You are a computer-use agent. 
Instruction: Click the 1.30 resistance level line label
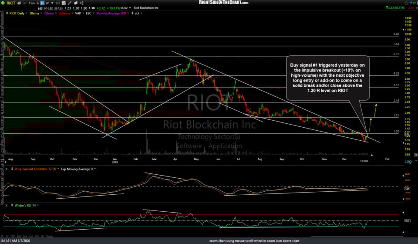pos(396,131)
